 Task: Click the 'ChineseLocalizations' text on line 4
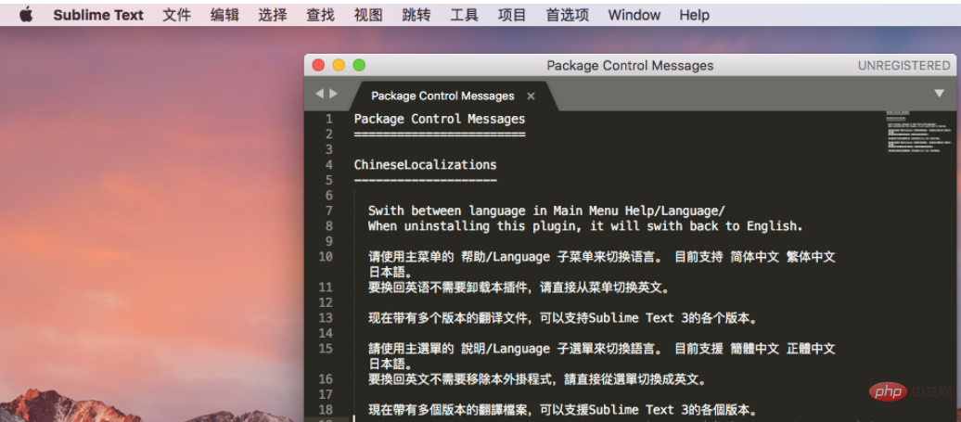pyautogui.click(x=426, y=165)
